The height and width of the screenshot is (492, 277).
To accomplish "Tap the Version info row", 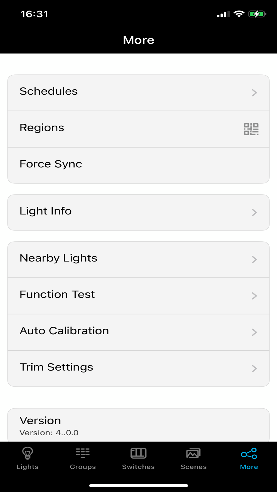I will [138, 425].
